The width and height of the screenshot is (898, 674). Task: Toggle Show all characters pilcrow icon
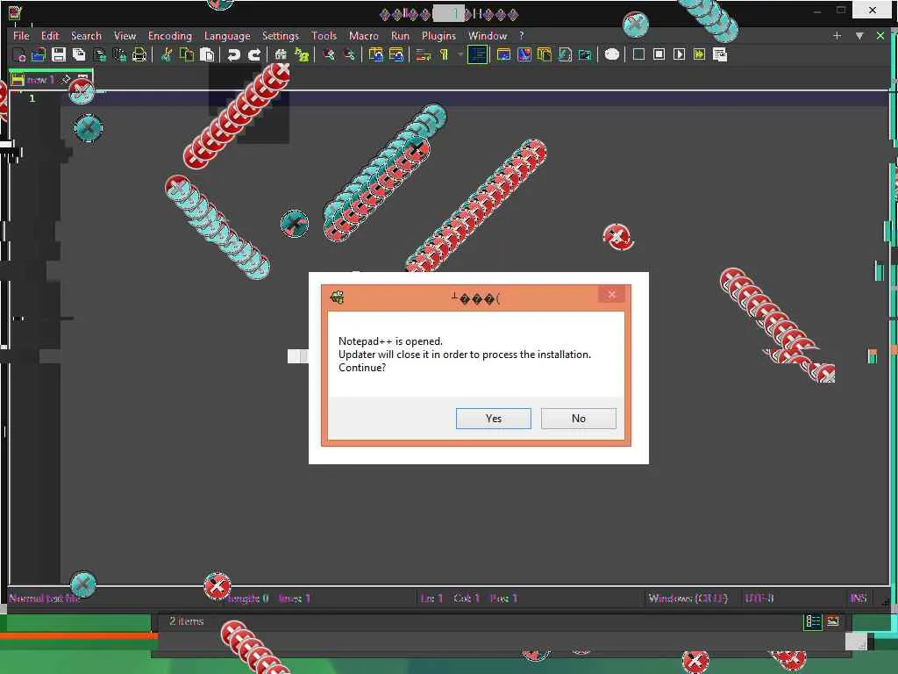[444, 54]
